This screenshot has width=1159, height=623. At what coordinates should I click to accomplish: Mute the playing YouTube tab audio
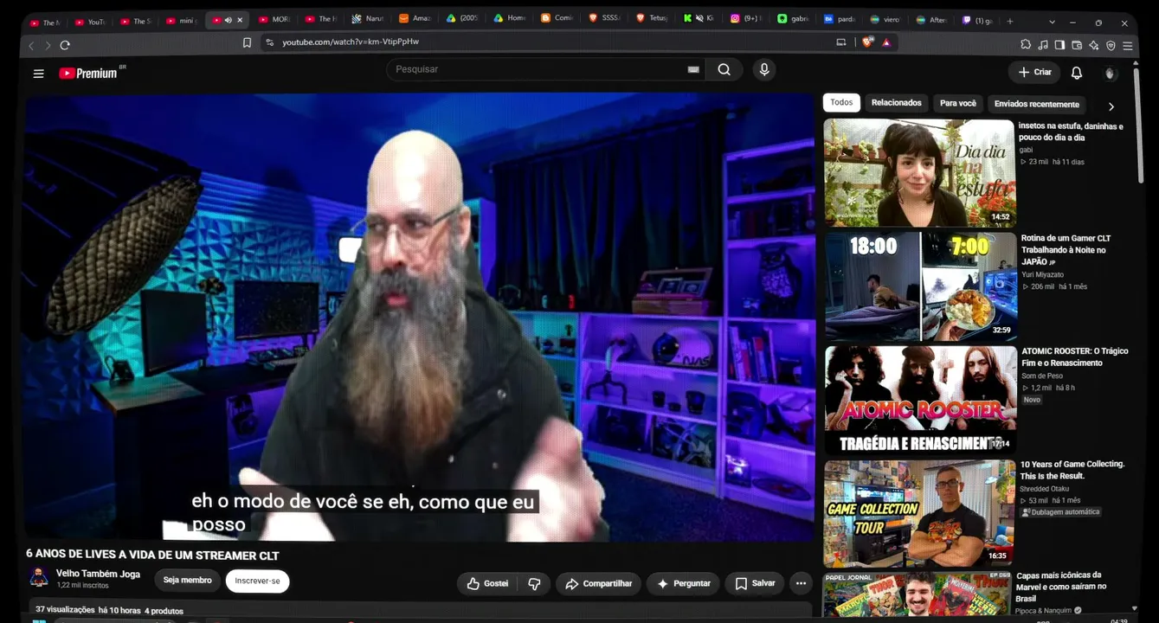[228, 20]
